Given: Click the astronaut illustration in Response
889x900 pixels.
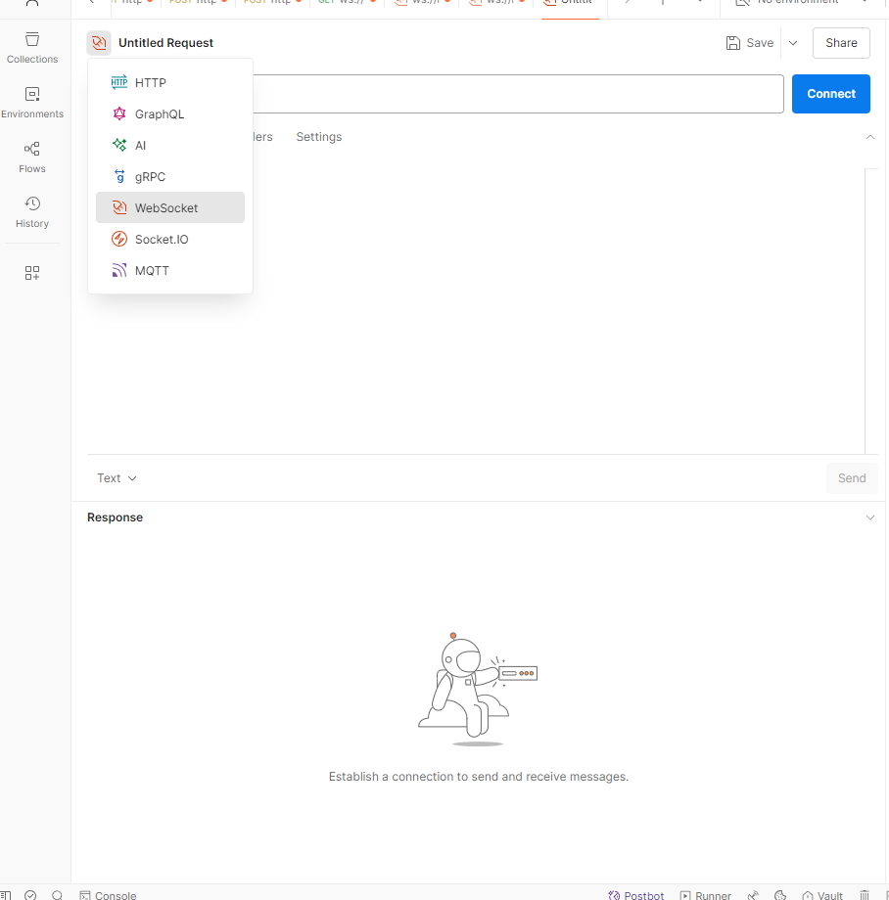Looking at the screenshot, I should click(478, 689).
